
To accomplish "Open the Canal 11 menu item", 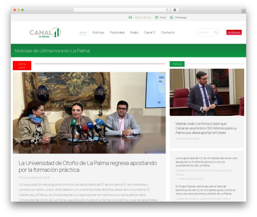I will coord(150,32).
